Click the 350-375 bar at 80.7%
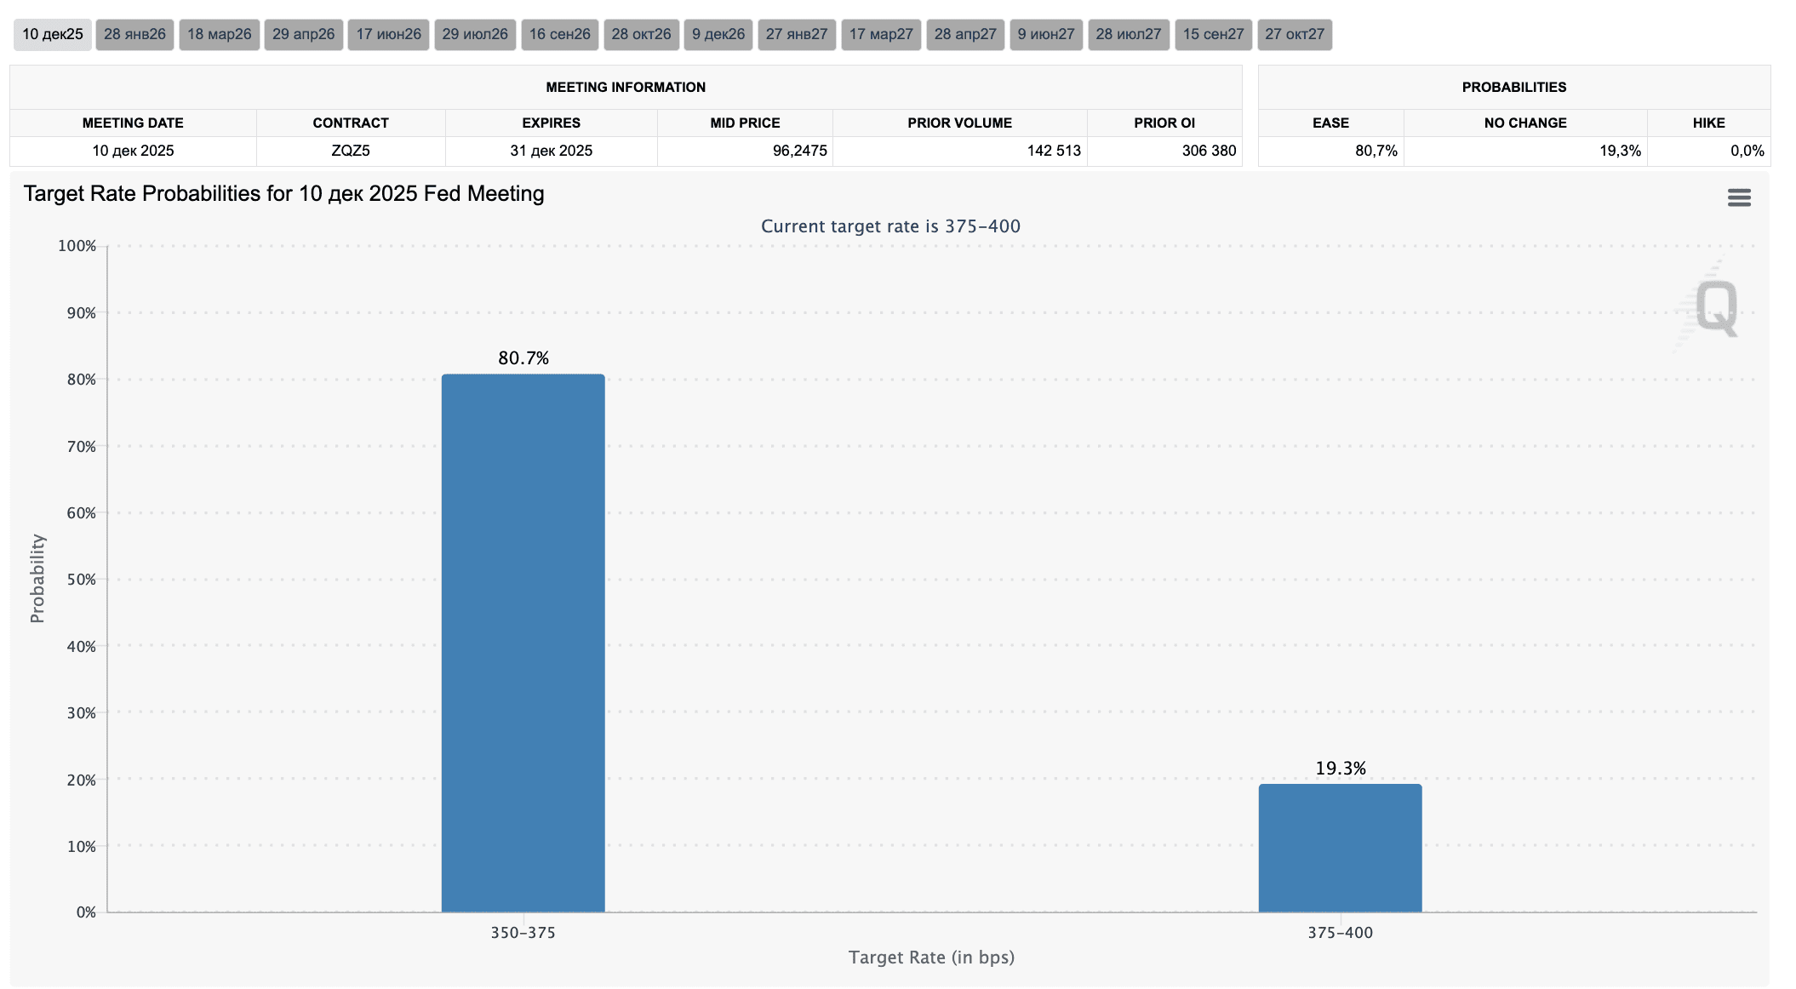 point(523,643)
